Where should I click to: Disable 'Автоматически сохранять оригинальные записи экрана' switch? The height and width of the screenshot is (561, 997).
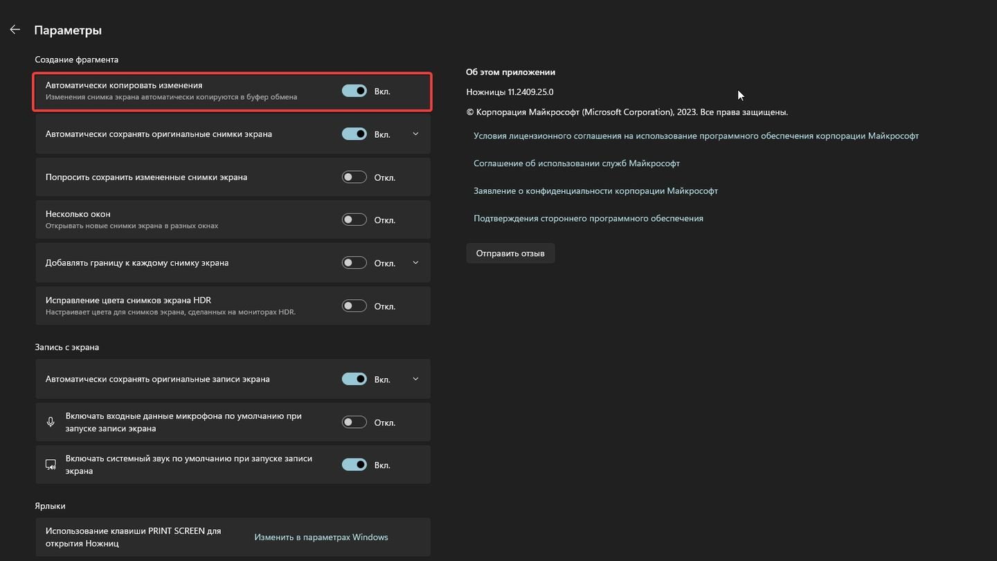[354, 379]
